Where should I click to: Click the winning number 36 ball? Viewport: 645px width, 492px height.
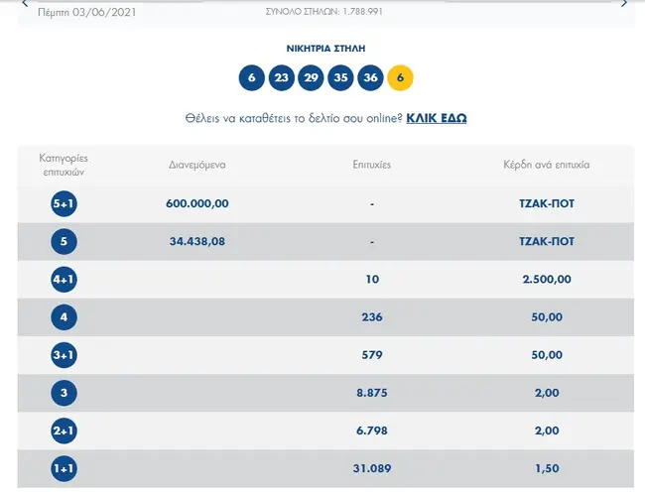tap(371, 78)
